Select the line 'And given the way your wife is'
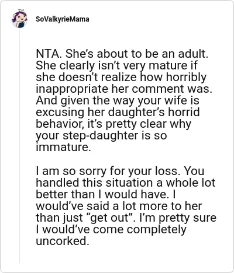The height and width of the screenshot is (273, 234). click(118, 100)
